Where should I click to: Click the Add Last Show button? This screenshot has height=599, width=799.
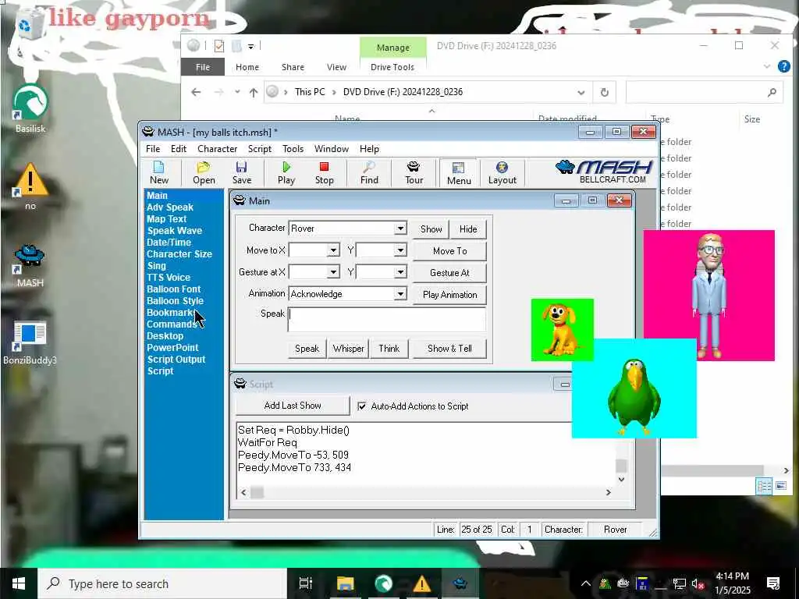pos(293,406)
